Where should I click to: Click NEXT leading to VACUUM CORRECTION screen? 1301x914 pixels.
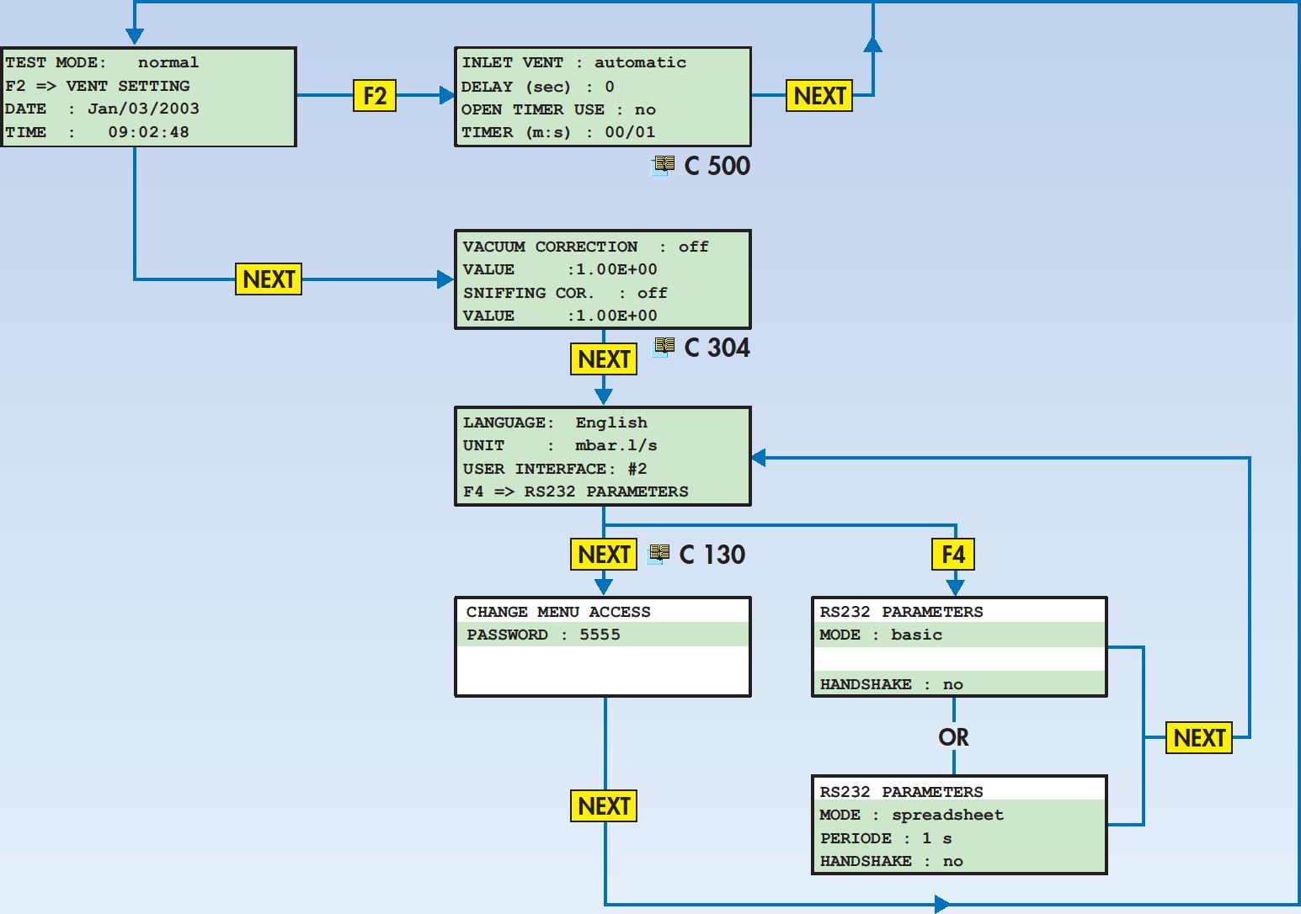tap(269, 279)
